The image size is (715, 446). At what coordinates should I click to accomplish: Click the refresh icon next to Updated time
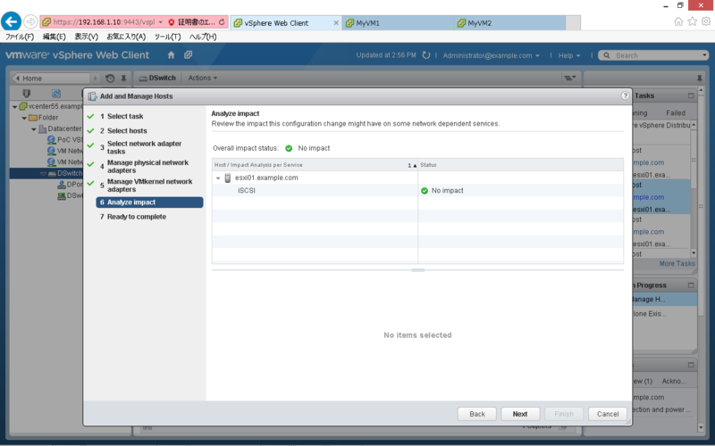pyautogui.click(x=426, y=55)
